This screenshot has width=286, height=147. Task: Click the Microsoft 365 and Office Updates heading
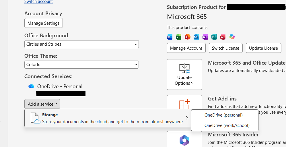point(247,63)
